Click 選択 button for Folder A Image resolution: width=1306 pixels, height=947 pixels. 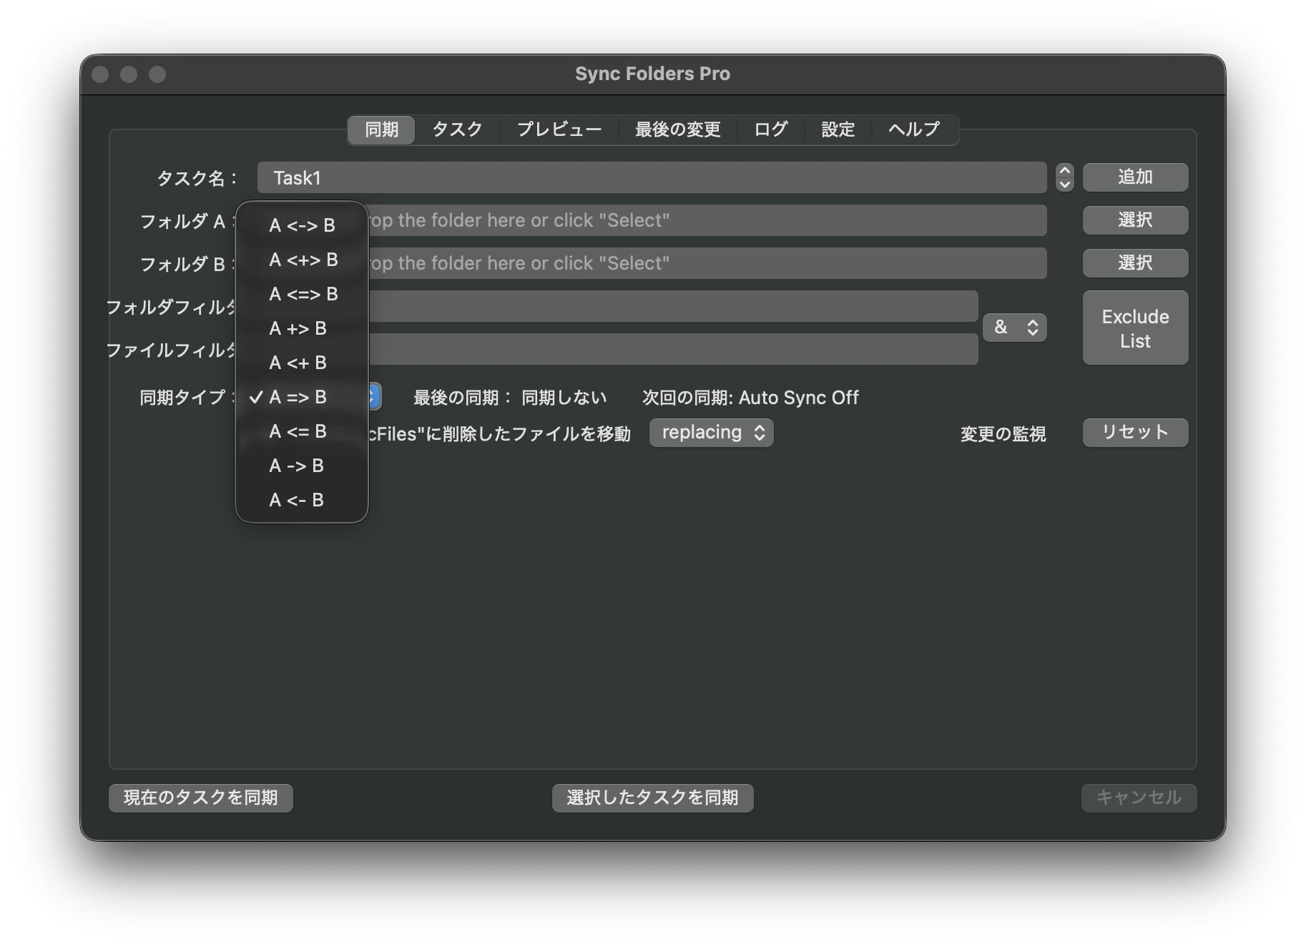click(x=1135, y=220)
